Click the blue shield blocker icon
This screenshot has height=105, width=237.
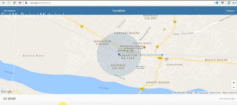click(217, 3)
